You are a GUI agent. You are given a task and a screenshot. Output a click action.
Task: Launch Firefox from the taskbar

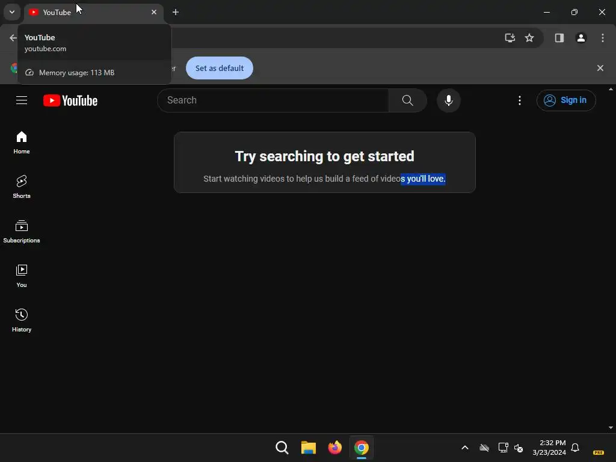pos(334,448)
